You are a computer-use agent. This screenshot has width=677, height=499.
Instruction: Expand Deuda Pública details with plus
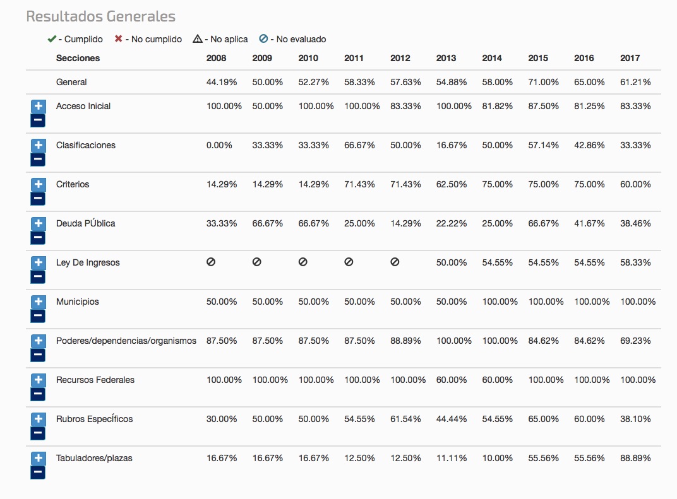(x=38, y=224)
